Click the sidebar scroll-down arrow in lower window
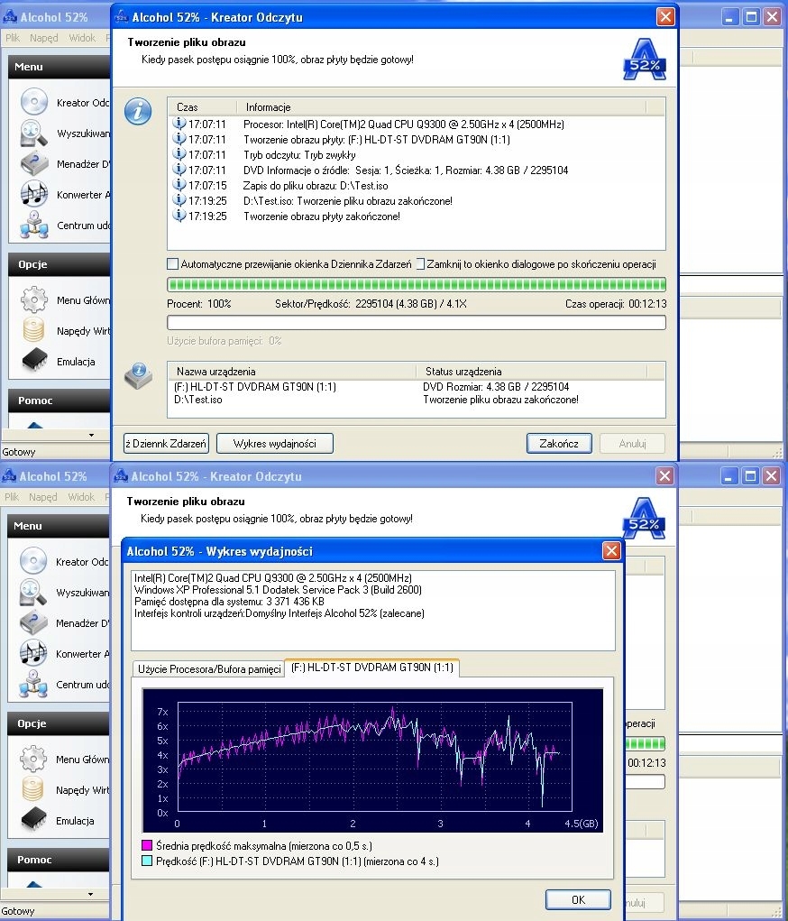 (90, 895)
